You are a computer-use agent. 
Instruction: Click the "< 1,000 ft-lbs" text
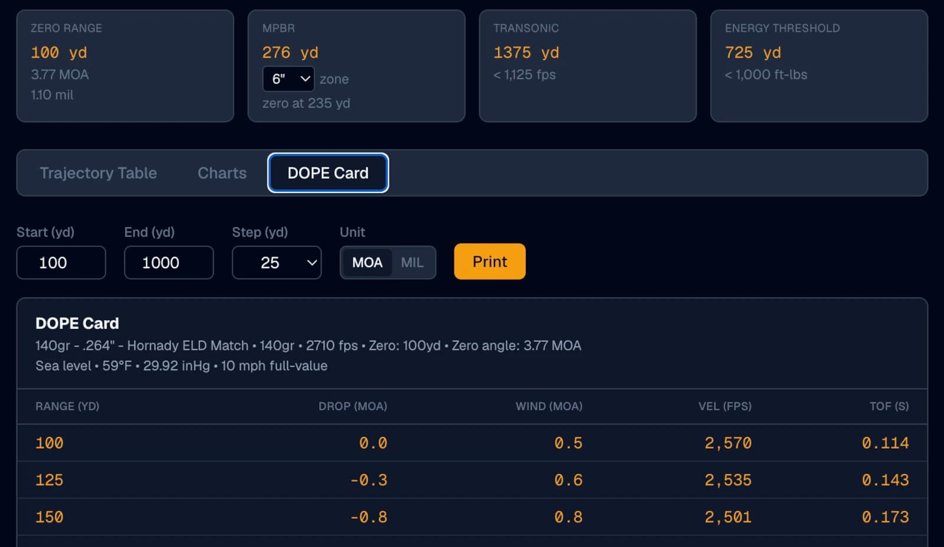[x=766, y=75]
